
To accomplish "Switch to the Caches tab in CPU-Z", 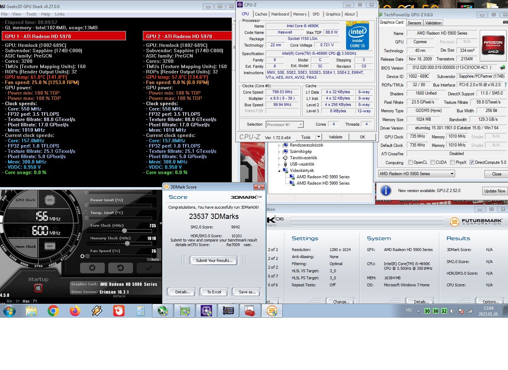I will 261,14.
